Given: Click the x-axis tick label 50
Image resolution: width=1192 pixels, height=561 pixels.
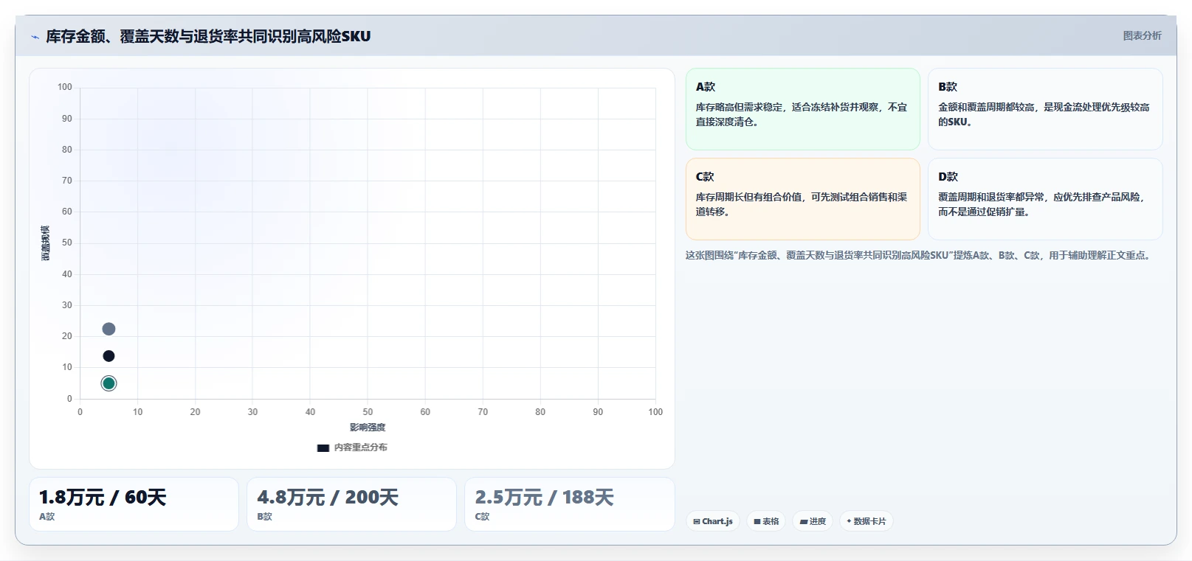Looking at the screenshot, I should point(368,412).
